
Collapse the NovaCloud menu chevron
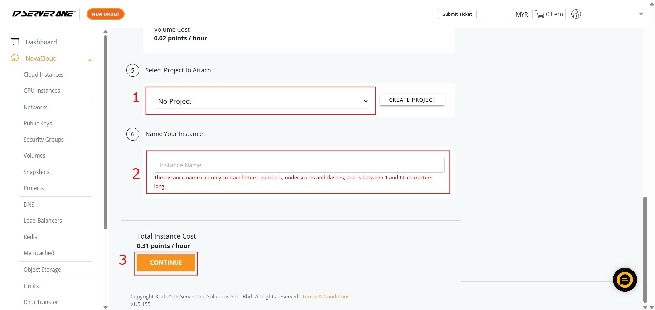click(x=90, y=60)
